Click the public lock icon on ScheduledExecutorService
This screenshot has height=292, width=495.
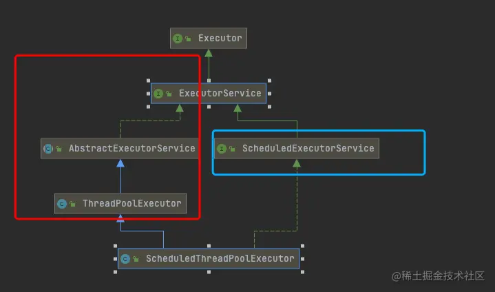[232, 149]
